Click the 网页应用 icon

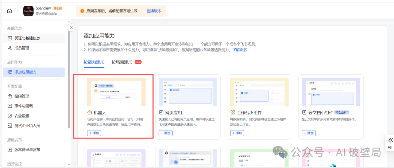click(161, 113)
